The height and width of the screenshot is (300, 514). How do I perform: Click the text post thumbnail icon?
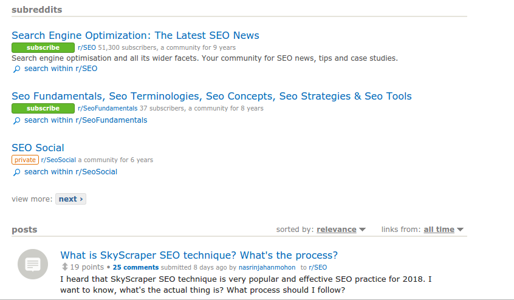[x=33, y=264]
